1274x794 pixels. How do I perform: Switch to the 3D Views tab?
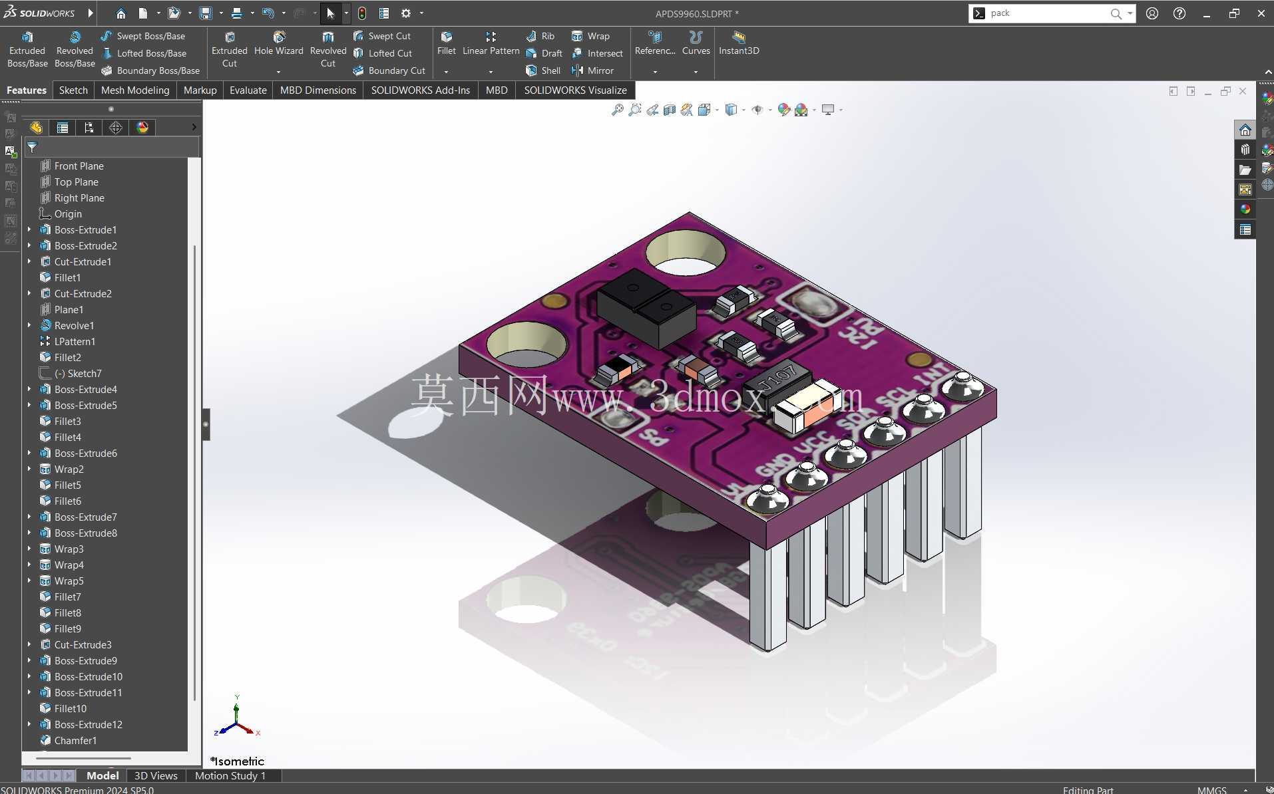pos(156,775)
